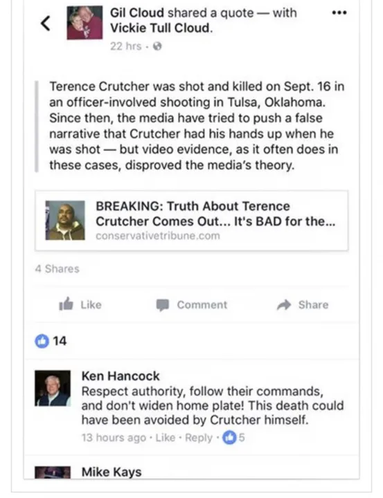The width and height of the screenshot is (383, 498).
Task: Open Vickie Tull Cloud's profile link
Action: point(160,28)
